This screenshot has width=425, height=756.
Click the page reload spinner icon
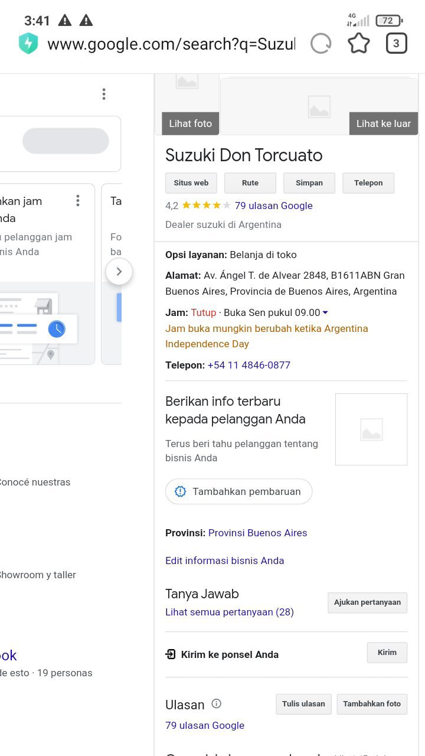tap(321, 44)
